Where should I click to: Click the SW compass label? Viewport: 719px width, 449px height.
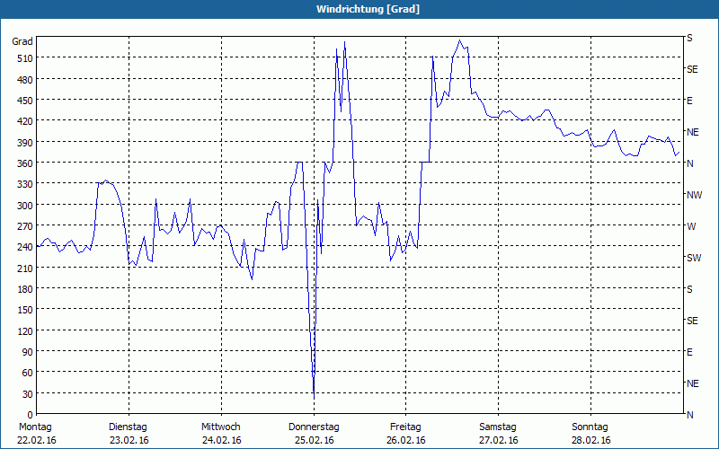pyautogui.click(x=694, y=258)
